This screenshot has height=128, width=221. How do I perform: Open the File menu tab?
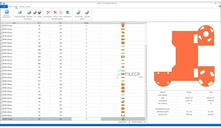[4, 7]
